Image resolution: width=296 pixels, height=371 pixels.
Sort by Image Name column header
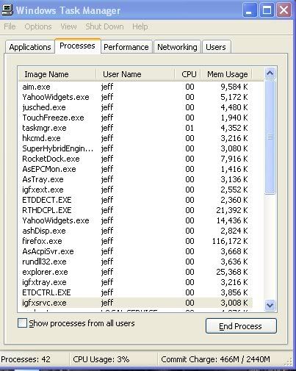pos(57,74)
